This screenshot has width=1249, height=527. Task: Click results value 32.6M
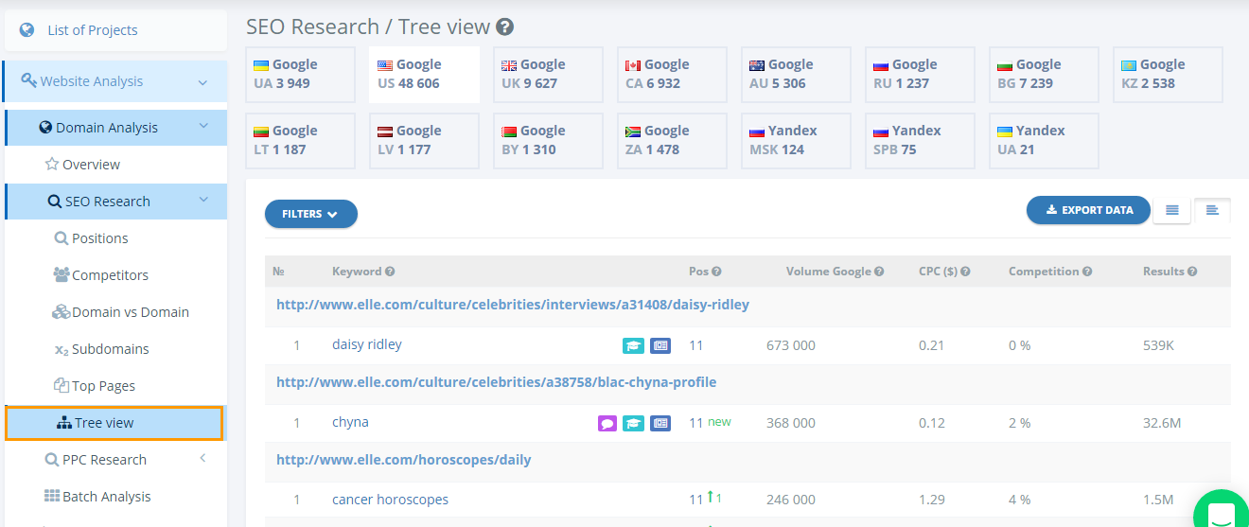click(1162, 423)
